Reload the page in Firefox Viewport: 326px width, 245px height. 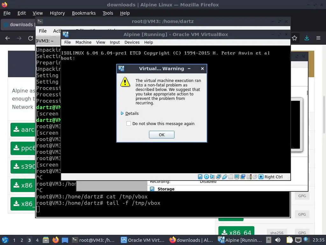31,38
